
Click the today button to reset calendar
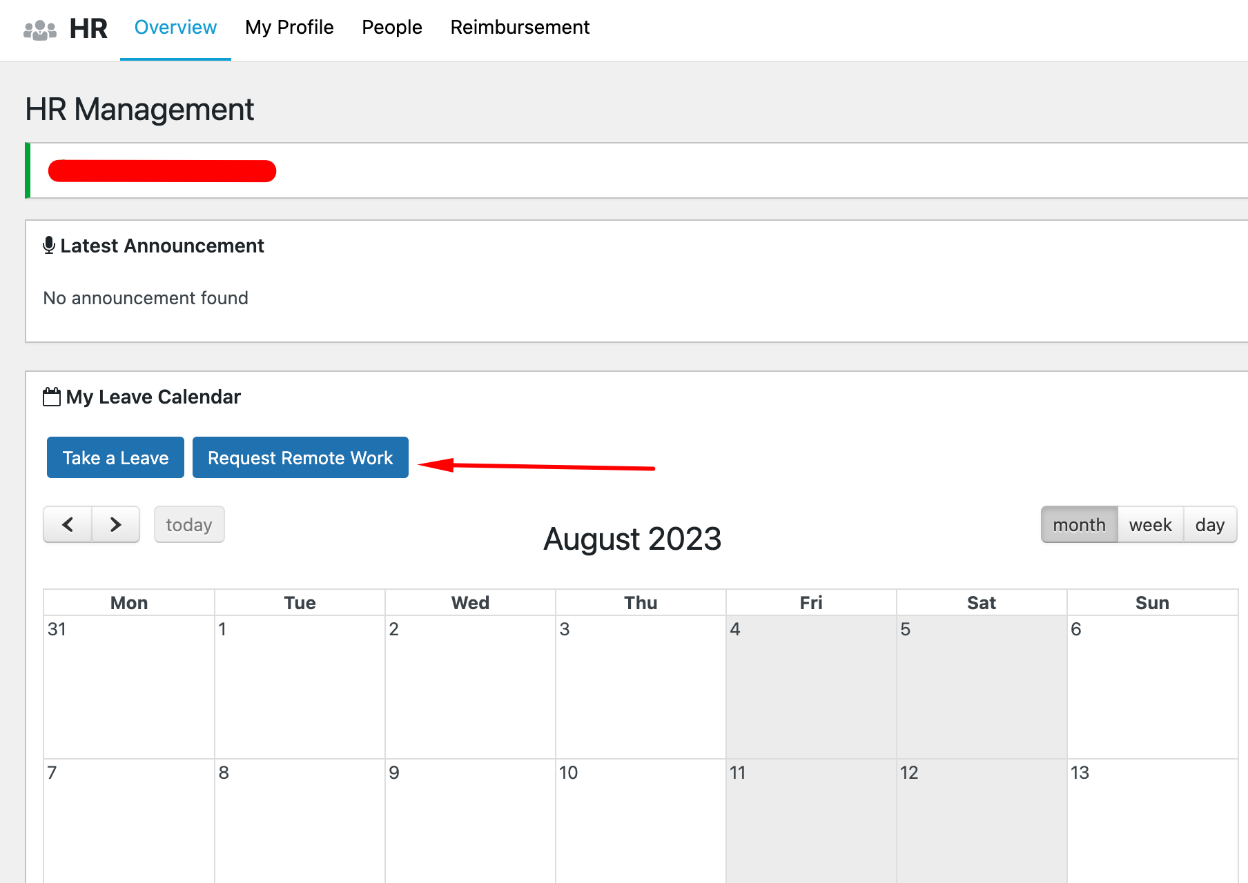coord(189,524)
